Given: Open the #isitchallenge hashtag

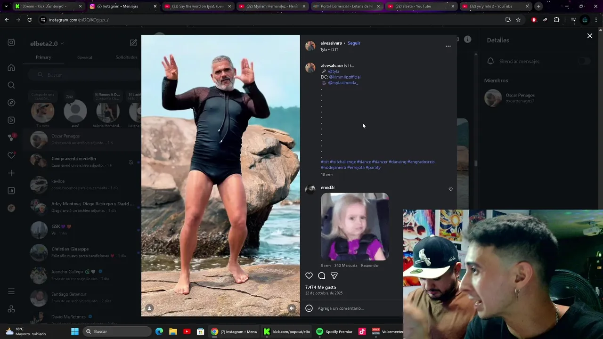Looking at the screenshot, I should [x=343, y=162].
